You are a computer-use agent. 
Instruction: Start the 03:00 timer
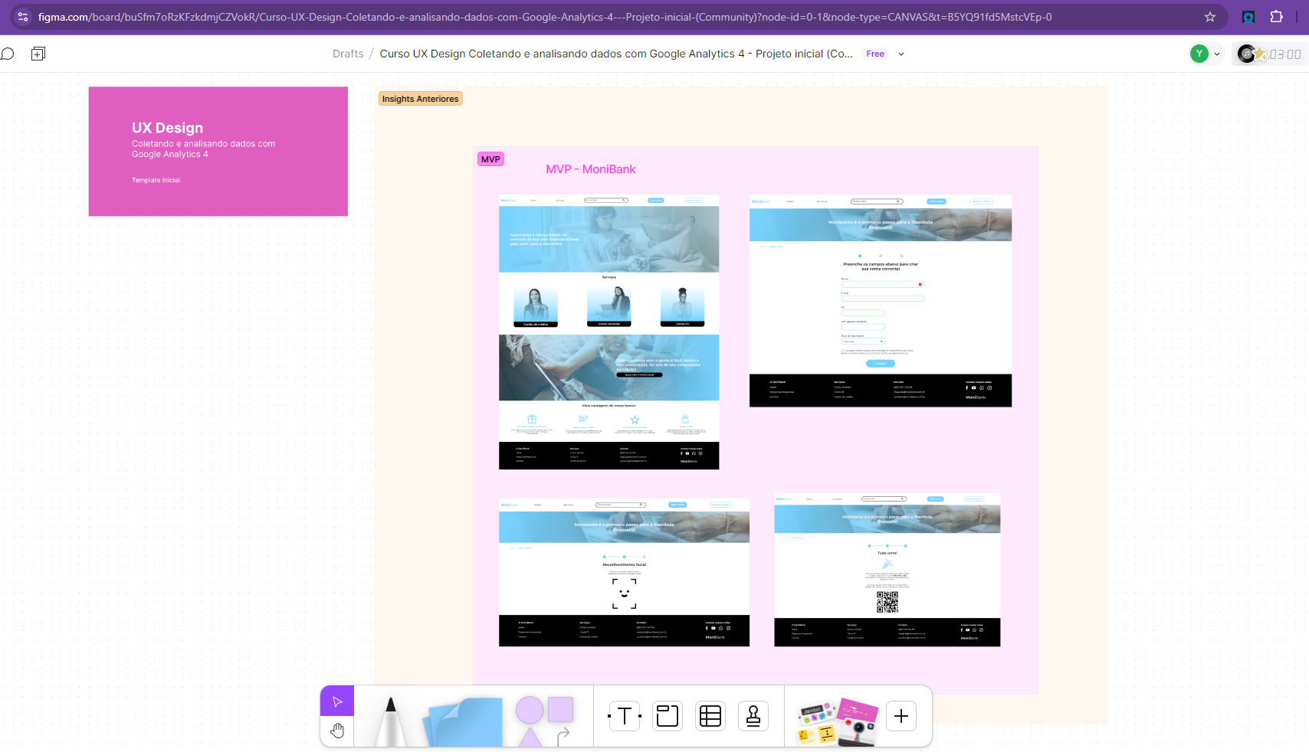coord(1285,54)
